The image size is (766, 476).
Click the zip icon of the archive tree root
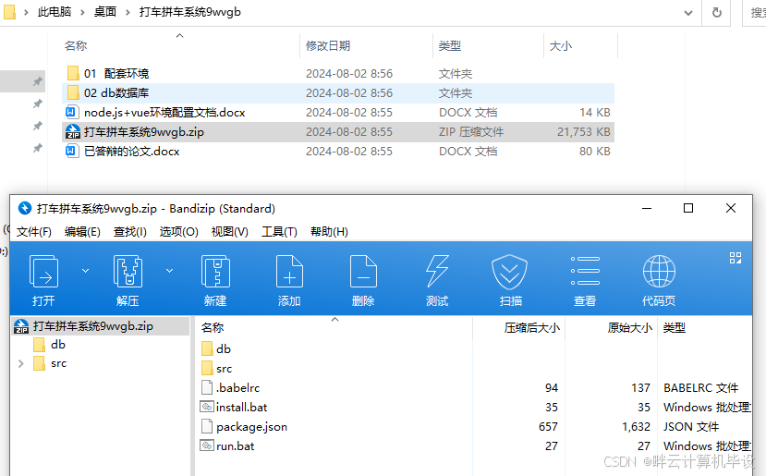click(x=21, y=326)
